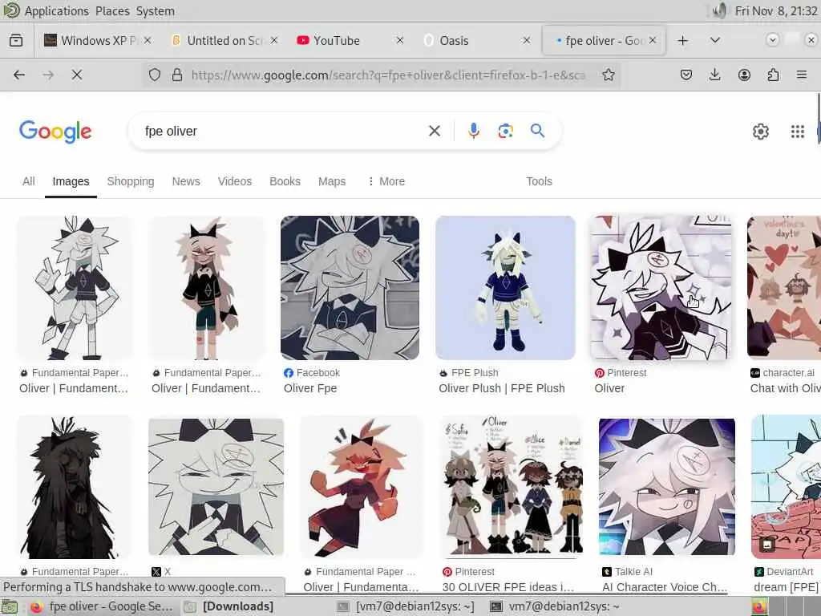Click the Oliver Plush | FPE Plush link
Viewport: 821px width, 616px height.
coord(502,388)
